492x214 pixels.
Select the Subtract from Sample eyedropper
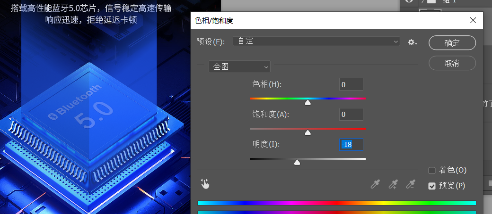pos(411,184)
